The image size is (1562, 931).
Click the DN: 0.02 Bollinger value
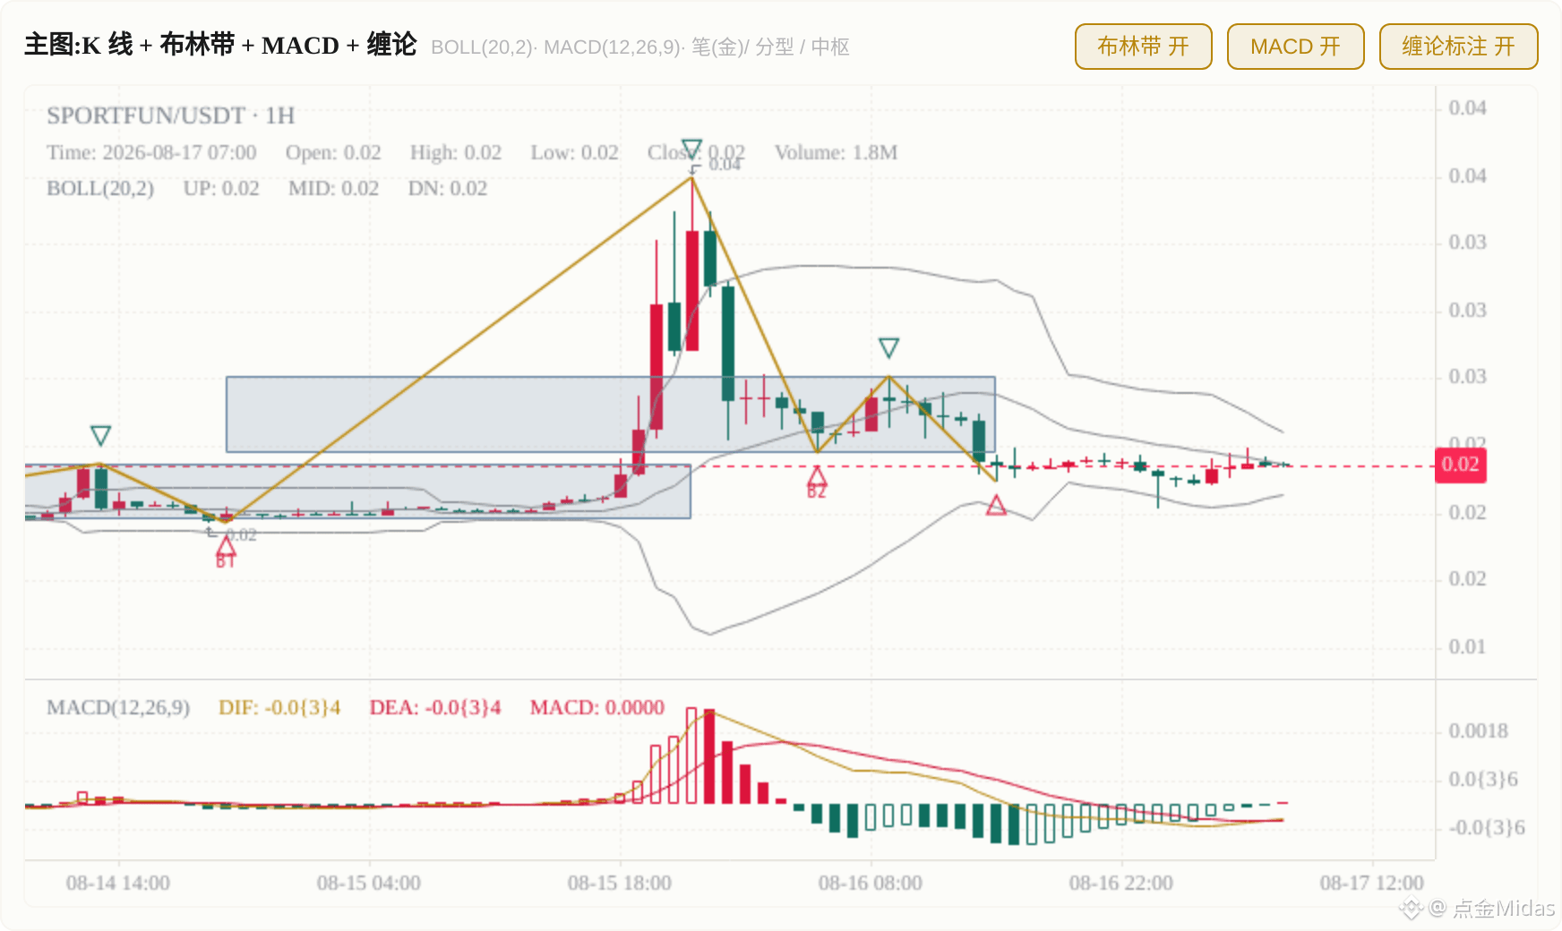(448, 188)
